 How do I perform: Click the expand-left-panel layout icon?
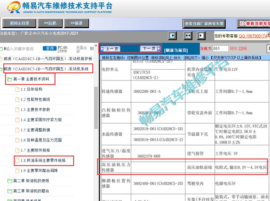[172, 36]
